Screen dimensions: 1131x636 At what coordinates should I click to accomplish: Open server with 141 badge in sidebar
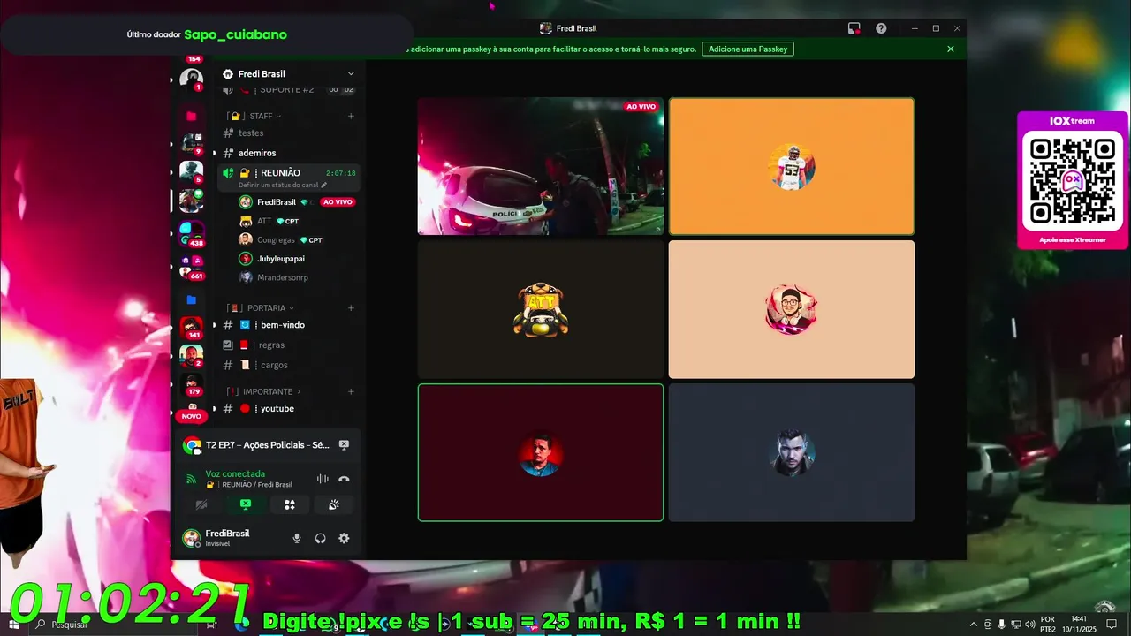191,327
